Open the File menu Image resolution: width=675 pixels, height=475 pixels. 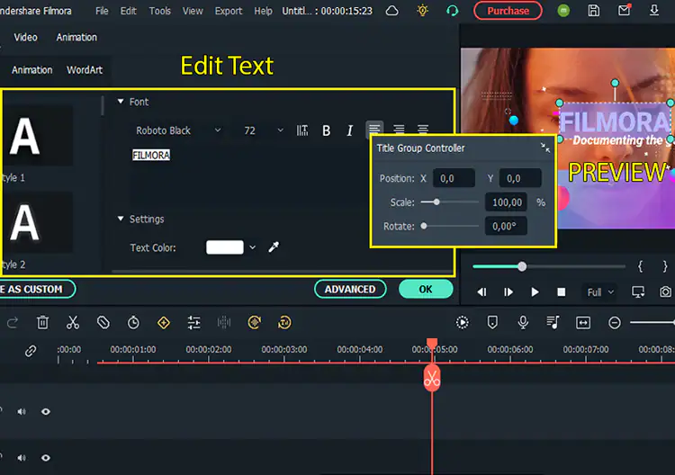tap(102, 11)
